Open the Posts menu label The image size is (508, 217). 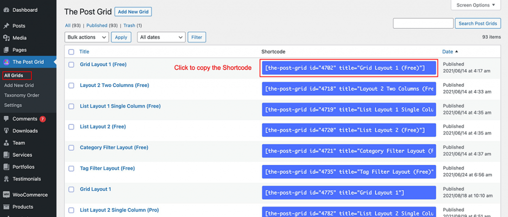click(x=19, y=26)
